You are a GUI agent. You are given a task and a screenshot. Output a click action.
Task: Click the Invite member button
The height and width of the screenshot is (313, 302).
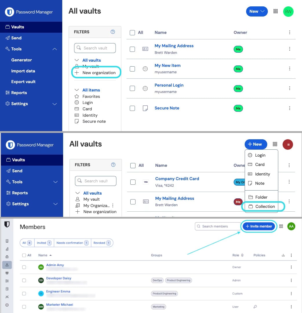(259, 226)
